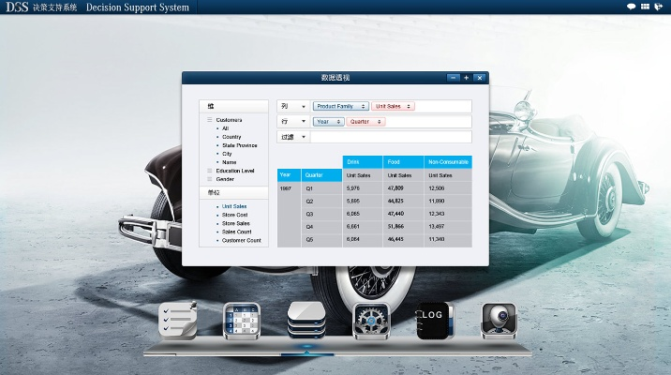Open the stacked database layers dock icon
The image size is (671, 375).
tap(306, 321)
